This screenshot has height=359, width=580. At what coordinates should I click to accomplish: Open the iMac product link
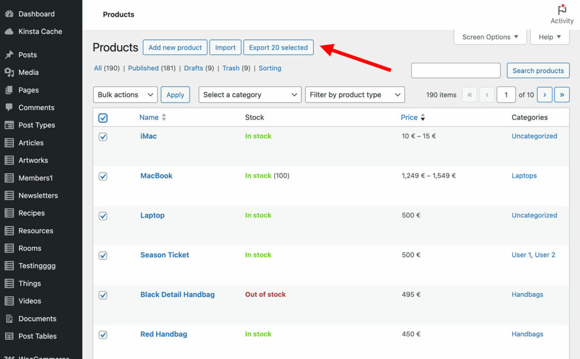tap(148, 136)
